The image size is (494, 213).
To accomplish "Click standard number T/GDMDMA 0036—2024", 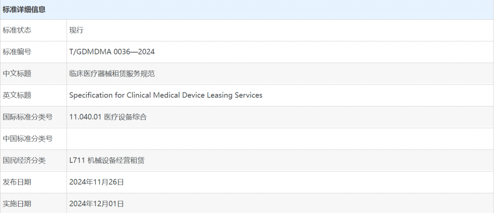I will (x=112, y=52).
